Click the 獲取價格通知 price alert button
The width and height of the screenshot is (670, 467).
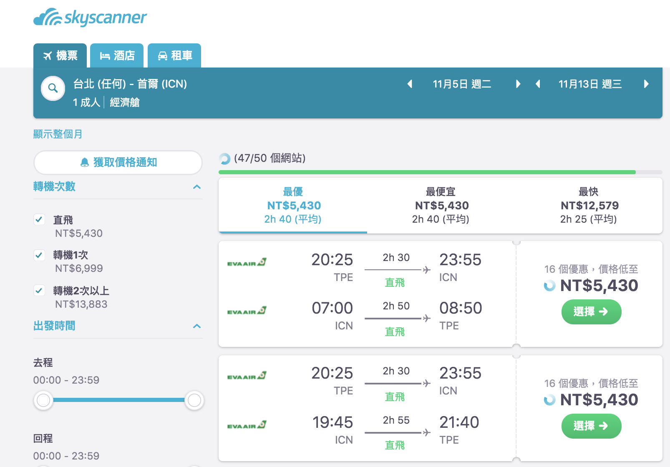118,162
